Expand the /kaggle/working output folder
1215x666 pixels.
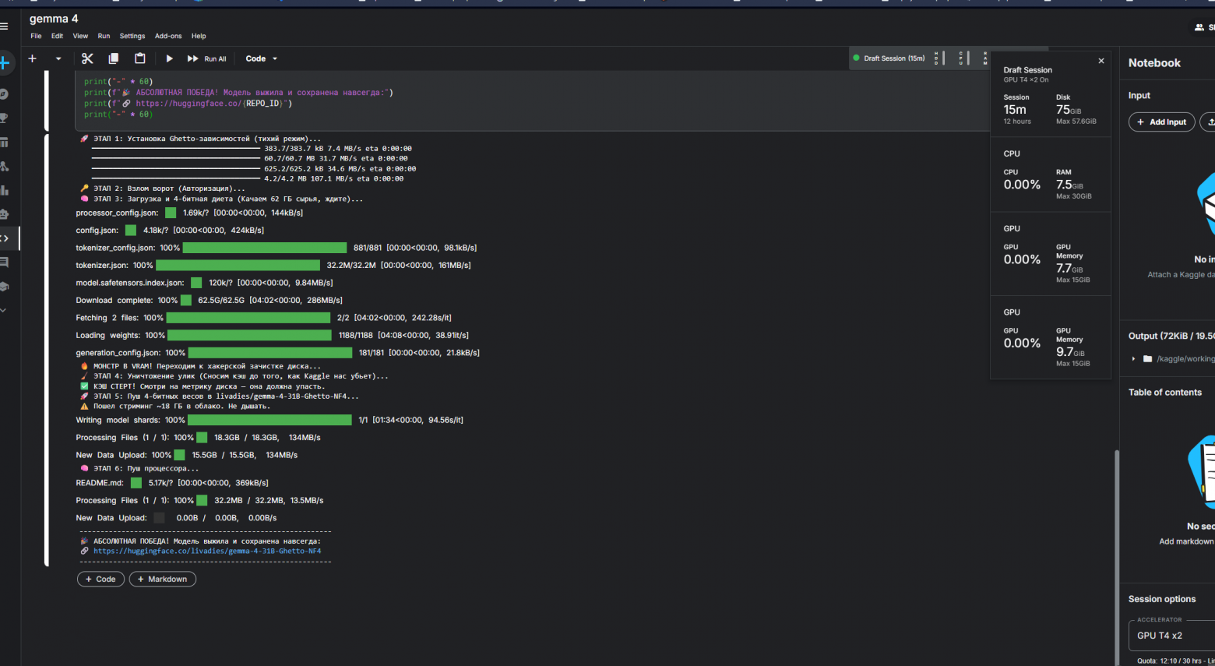tap(1133, 359)
